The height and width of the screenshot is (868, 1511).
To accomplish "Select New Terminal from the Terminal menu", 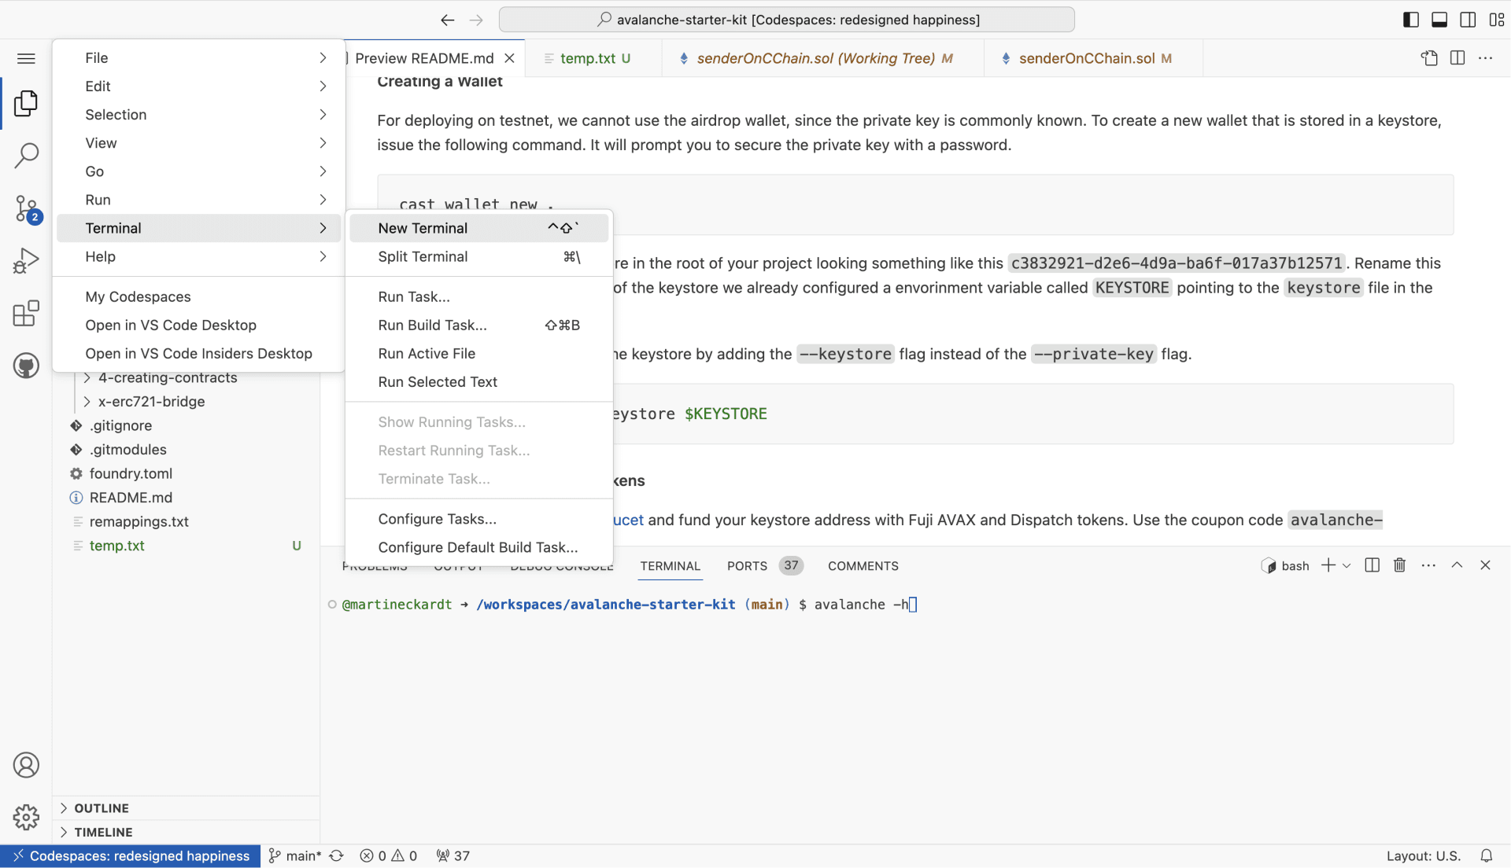I will pyautogui.click(x=423, y=228).
